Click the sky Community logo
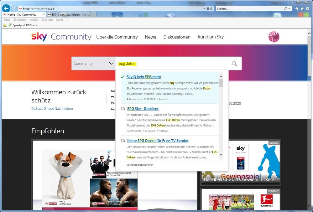The height and width of the screenshot is (212, 313). pos(61,37)
